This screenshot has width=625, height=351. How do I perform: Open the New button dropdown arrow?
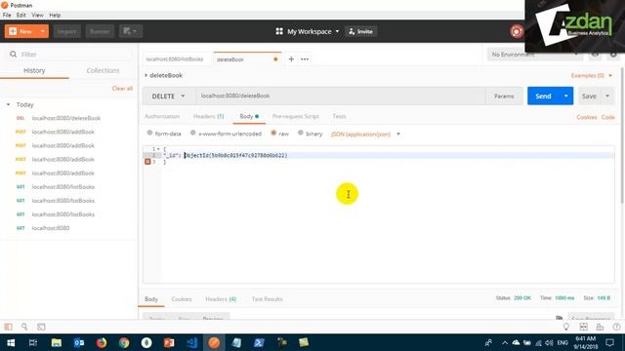tap(42, 31)
